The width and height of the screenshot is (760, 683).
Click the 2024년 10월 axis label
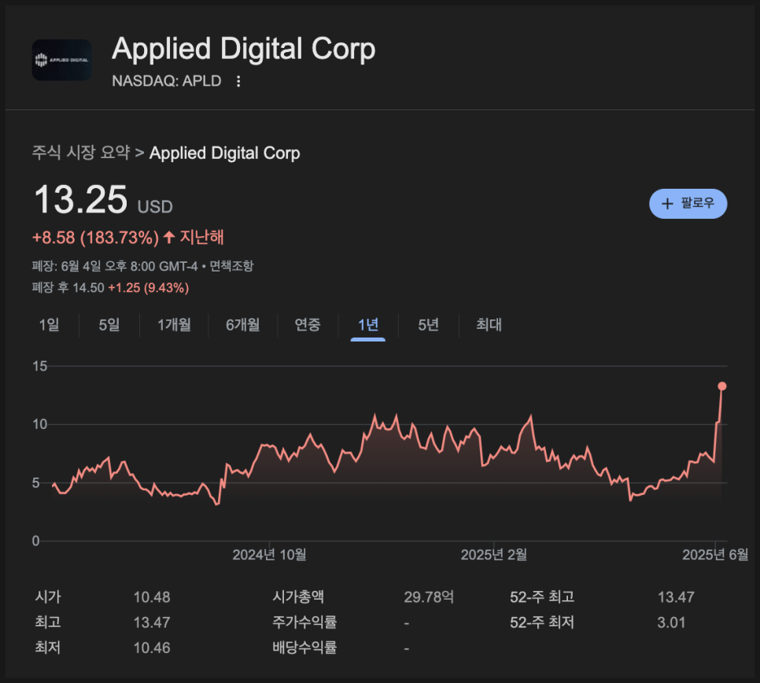(270, 555)
